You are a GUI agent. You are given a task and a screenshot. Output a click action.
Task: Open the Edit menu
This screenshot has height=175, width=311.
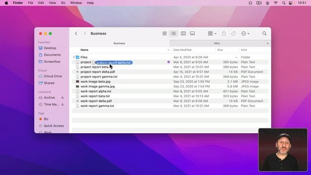tap(41, 3)
